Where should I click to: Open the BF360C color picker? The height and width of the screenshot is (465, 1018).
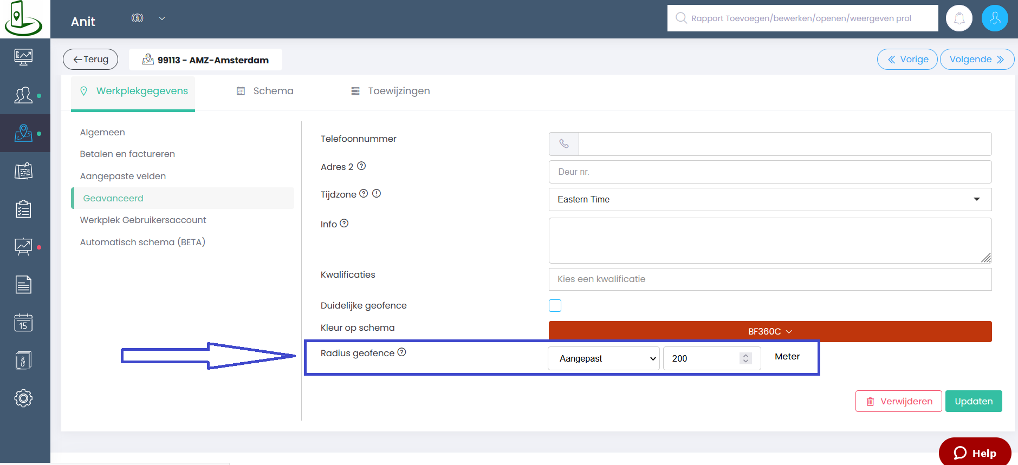click(x=769, y=331)
